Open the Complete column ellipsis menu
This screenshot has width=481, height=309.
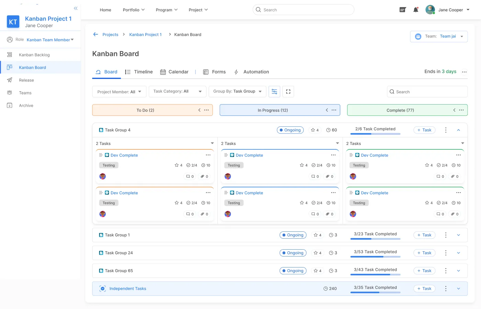[x=461, y=110]
